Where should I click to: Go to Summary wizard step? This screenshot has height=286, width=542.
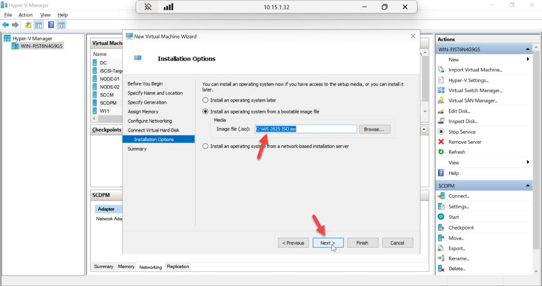click(137, 149)
